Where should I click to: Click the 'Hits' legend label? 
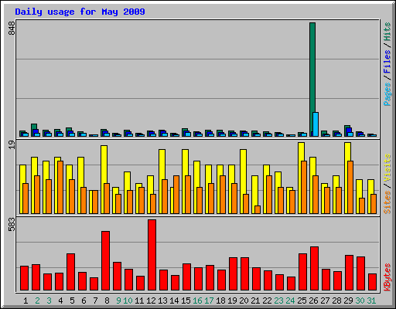point(387,32)
